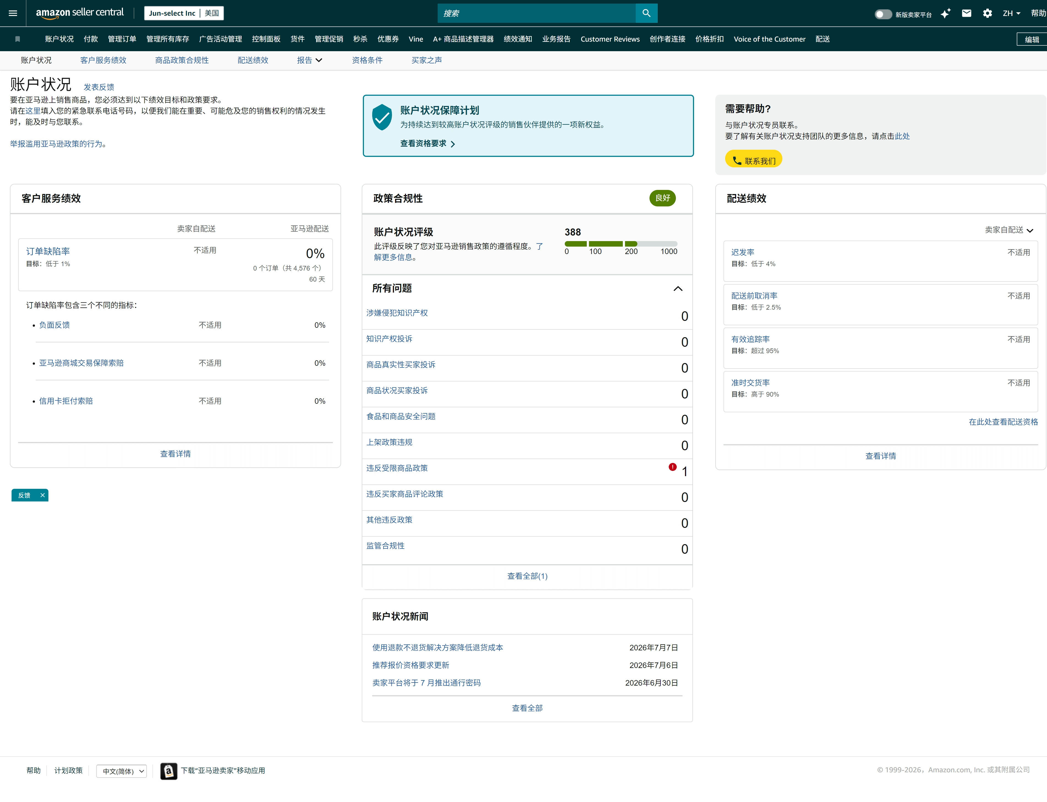Click the 编辑 button
The image size is (1047, 802).
pos(1032,39)
